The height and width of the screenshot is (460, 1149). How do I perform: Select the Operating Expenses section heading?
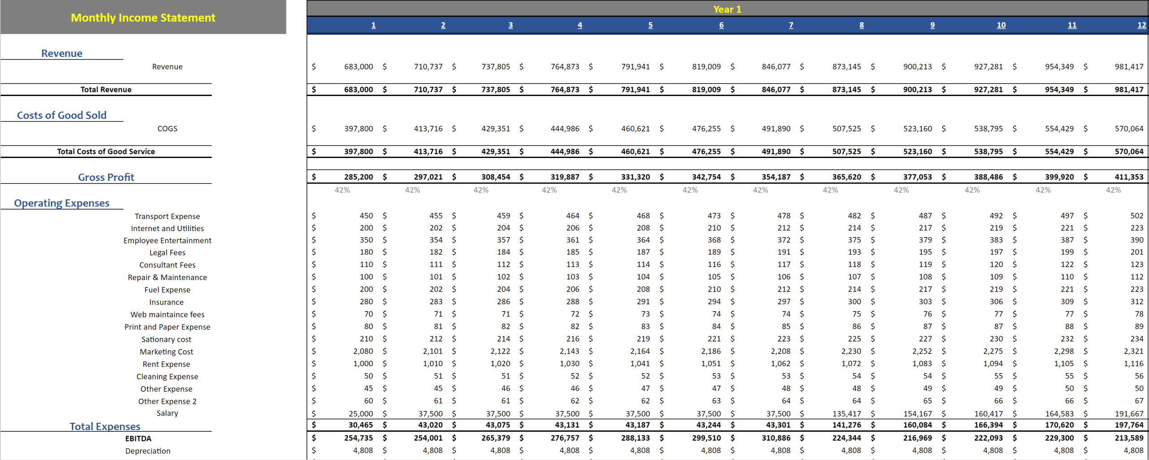(61, 203)
